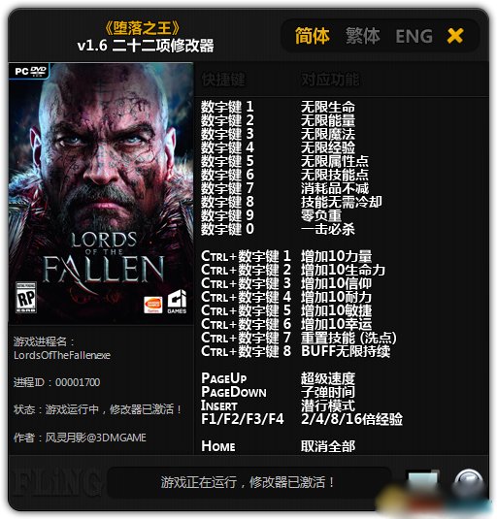Click the RP rating badge on the cover
Viewport: 497px width, 519px height.
(26, 298)
